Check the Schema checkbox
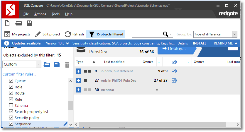The width and height of the screenshot is (245, 132). pyautogui.click(x=11, y=105)
